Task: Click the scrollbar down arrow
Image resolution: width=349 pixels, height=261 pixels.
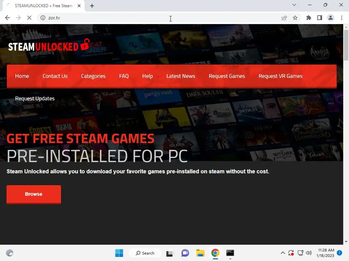Action: point(346,242)
